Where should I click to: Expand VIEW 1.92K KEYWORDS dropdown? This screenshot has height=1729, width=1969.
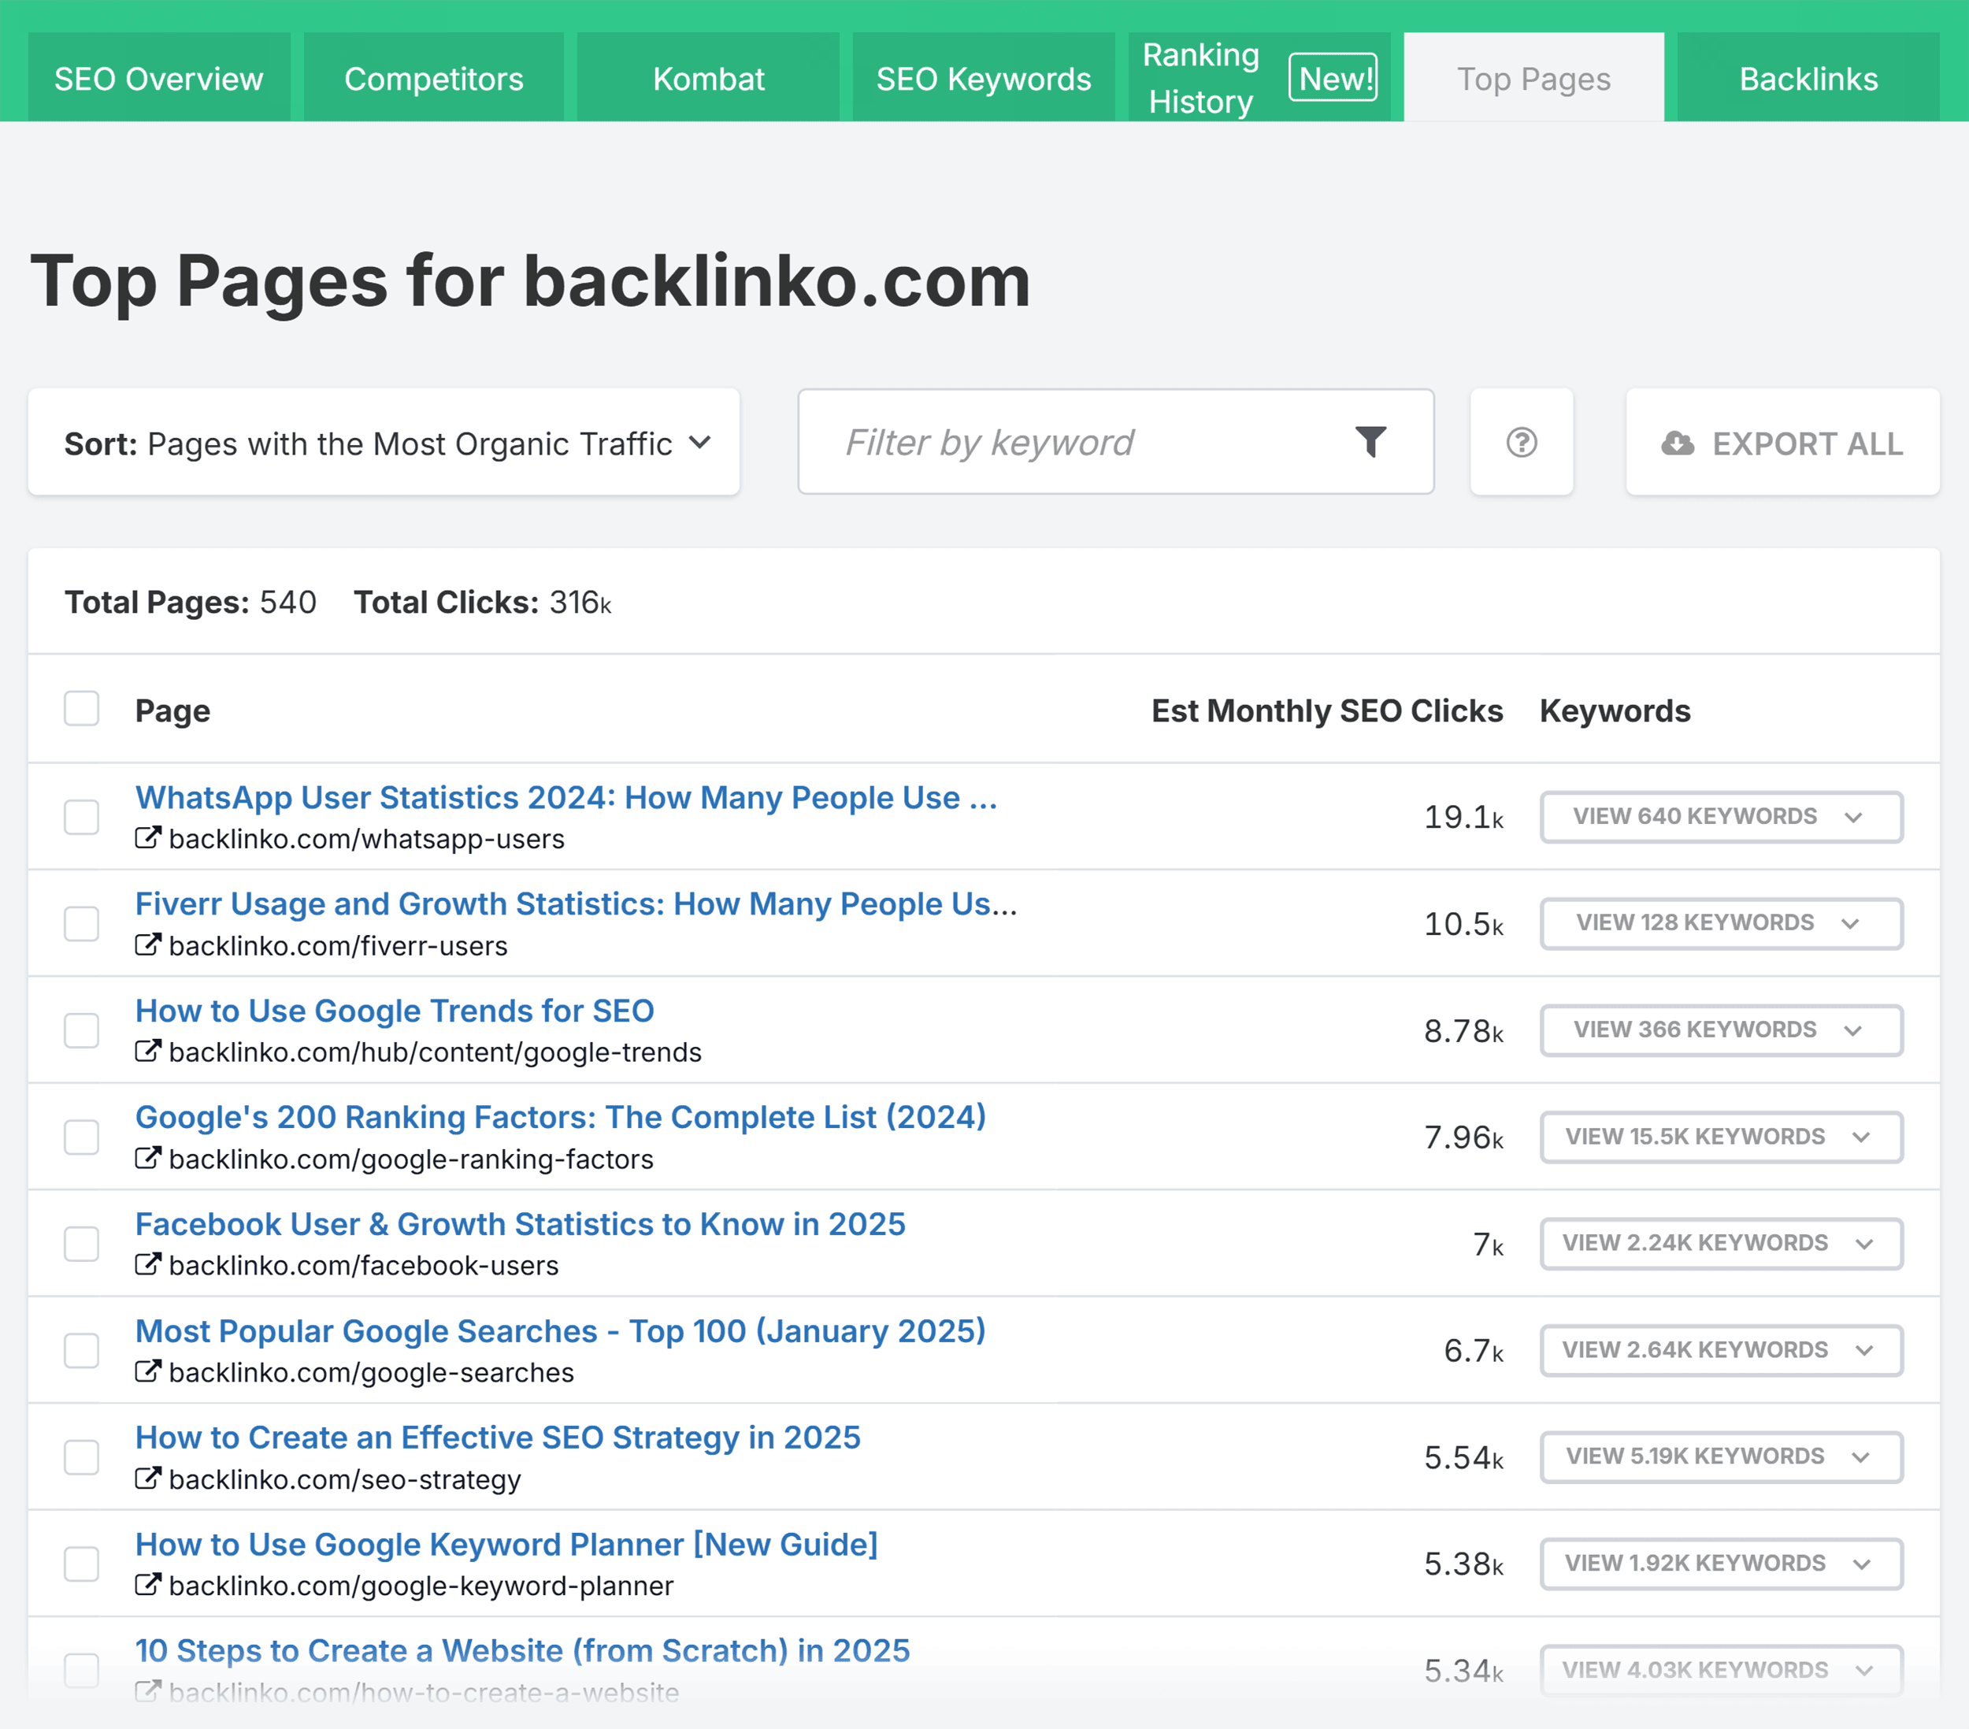[x=1720, y=1564]
